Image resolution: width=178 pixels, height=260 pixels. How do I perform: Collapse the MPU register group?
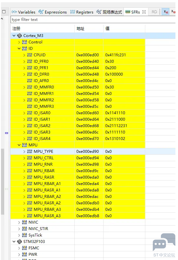19,145
